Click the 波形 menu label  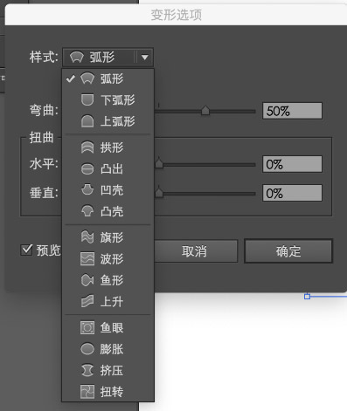tap(112, 259)
